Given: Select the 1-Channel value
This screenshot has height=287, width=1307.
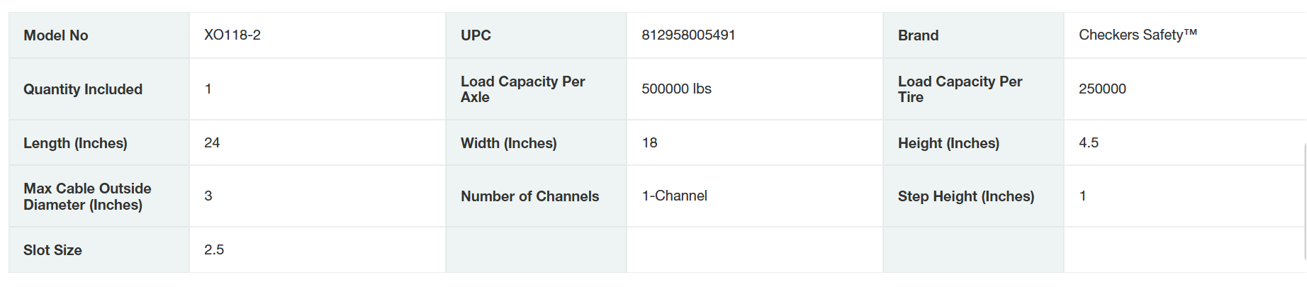Looking at the screenshot, I should pyautogui.click(x=674, y=196).
